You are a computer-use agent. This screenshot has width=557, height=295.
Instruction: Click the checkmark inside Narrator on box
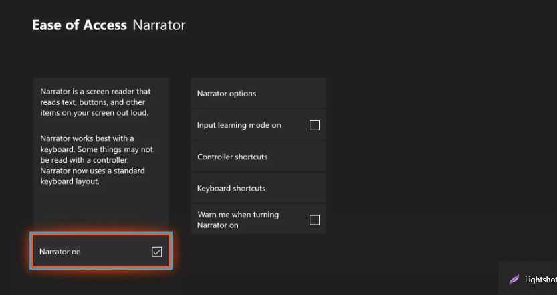[156, 252]
